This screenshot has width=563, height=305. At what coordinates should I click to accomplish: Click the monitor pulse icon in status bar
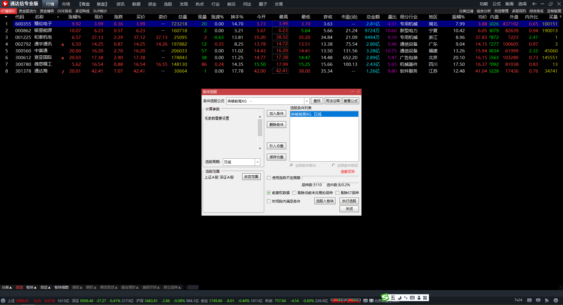pos(538,300)
